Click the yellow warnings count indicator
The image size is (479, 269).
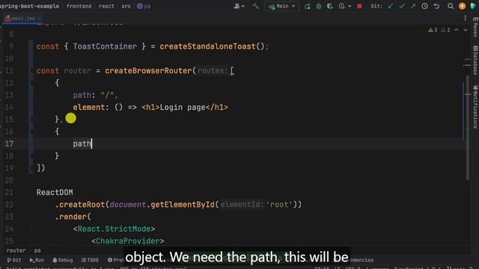coord(433,30)
